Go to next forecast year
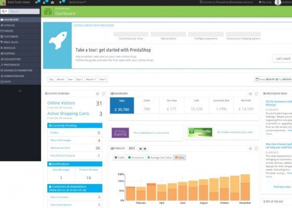Viewport: 292px width, 208px height. pos(145,149)
